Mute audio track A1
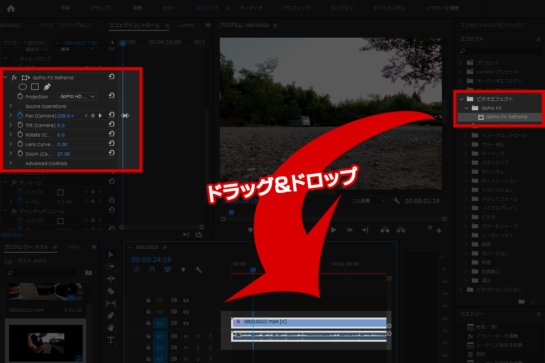 click(x=186, y=336)
